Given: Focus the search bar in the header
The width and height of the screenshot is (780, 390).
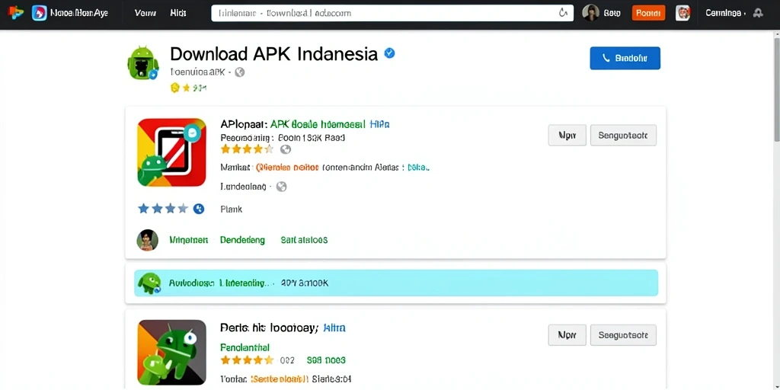Looking at the screenshot, I should [392, 14].
